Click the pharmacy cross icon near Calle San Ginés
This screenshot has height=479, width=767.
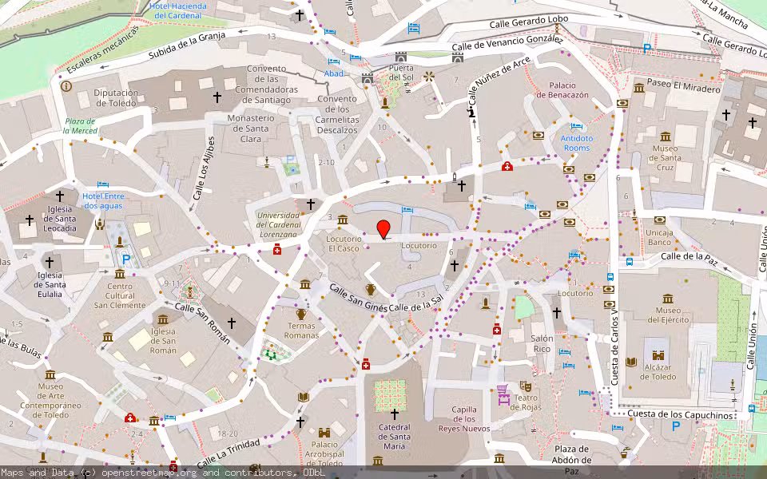coord(366,365)
